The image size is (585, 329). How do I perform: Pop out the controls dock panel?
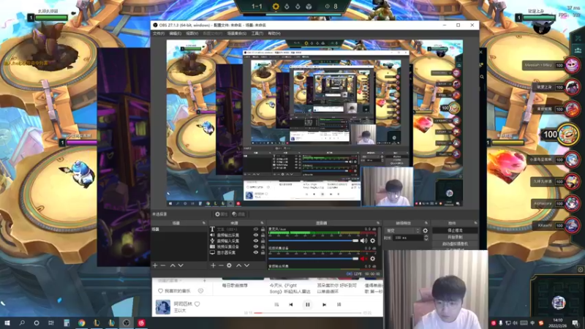[x=475, y=223]
